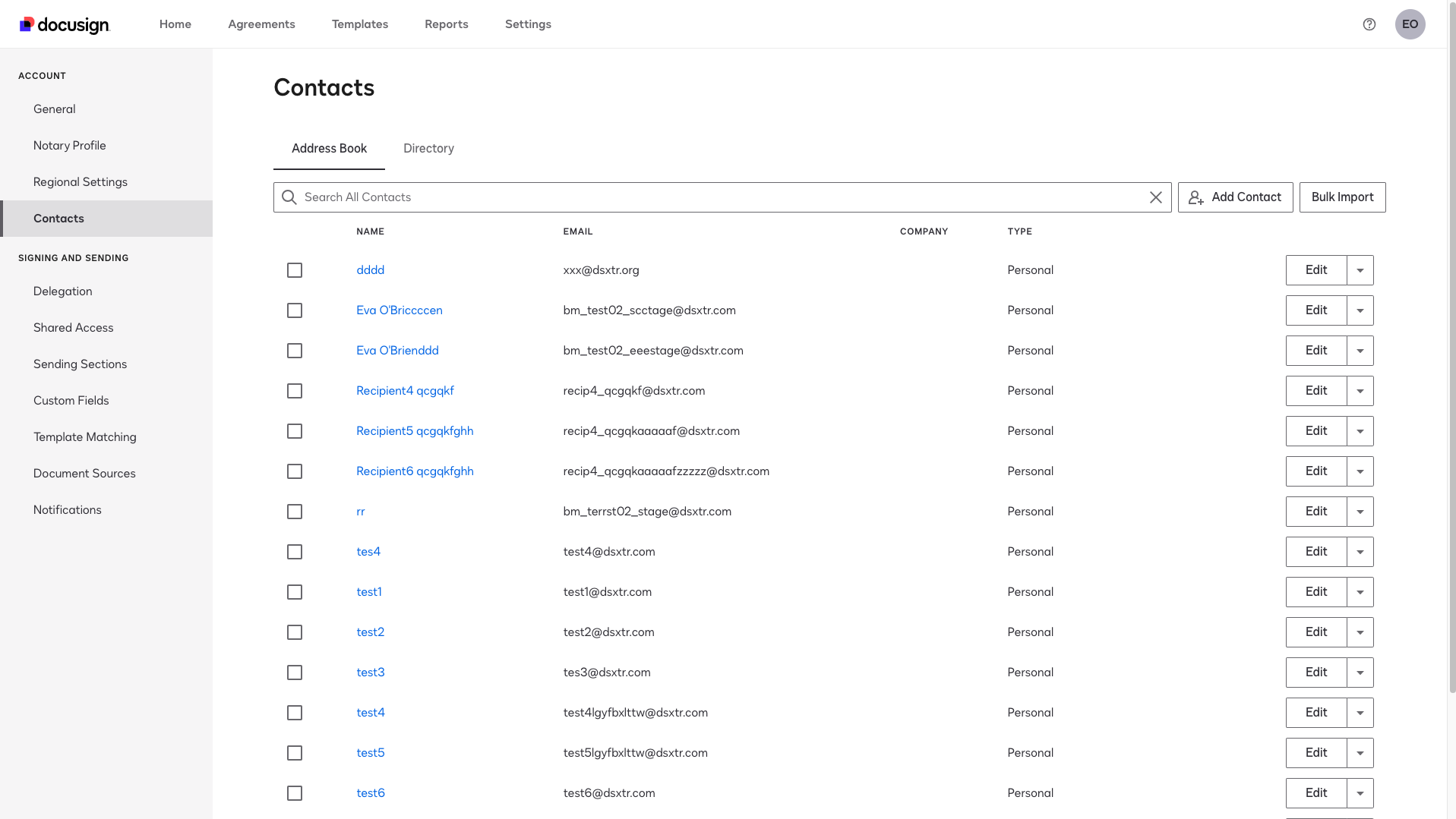
Task: Expand the dropdown arrow for Eva O'Briccccen
Action: pos(1360,310)
